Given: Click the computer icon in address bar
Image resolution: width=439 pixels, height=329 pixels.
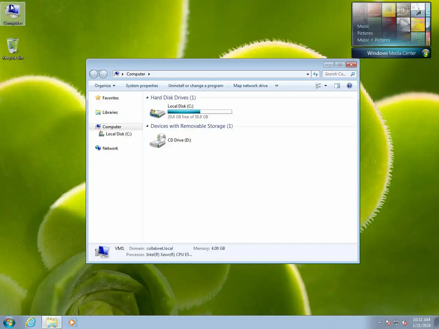Looking at the screenshot, I should click(117, 74).
